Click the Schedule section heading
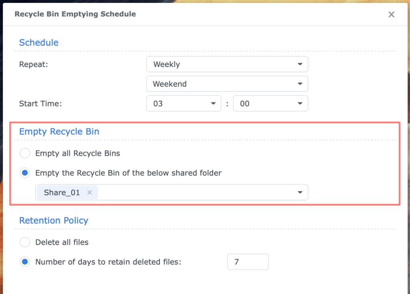The image size is (410, 294). [39, 42]
